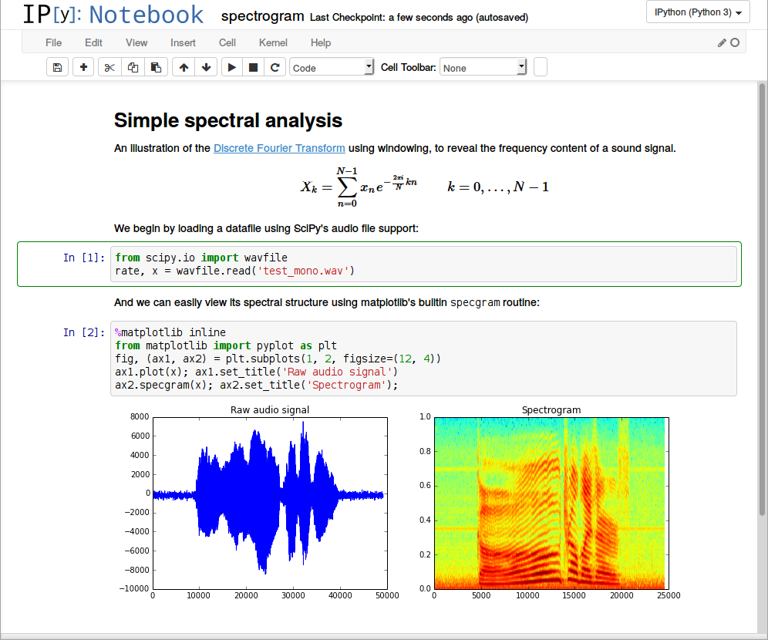768x640 pixels.
Task: Follow the Discrete Fourier Transform link
Action: pos(279,148)
